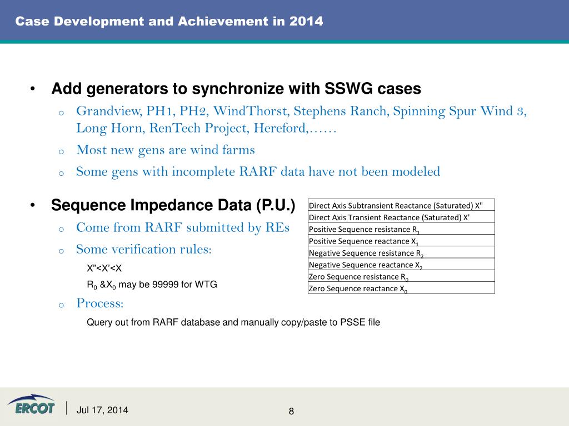The image size is (569, 426).
Task: Select the heading 'Add generators to synchronize with SSWG cases'
Action: 236,88
